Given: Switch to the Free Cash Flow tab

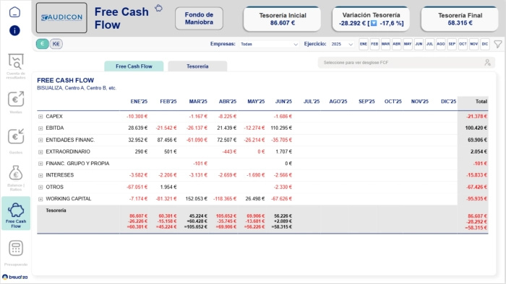Looking at the screenshot, I should click(134, 66).
